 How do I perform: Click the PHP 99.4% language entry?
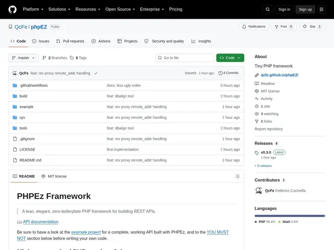[x=265, y=222]
